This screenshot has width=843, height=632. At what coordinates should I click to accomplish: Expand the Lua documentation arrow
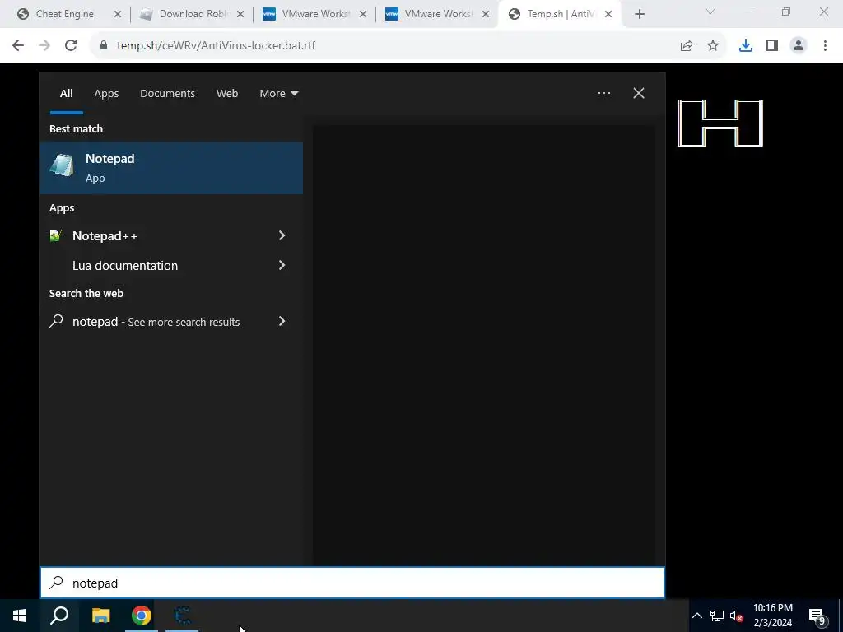(282, 265)
